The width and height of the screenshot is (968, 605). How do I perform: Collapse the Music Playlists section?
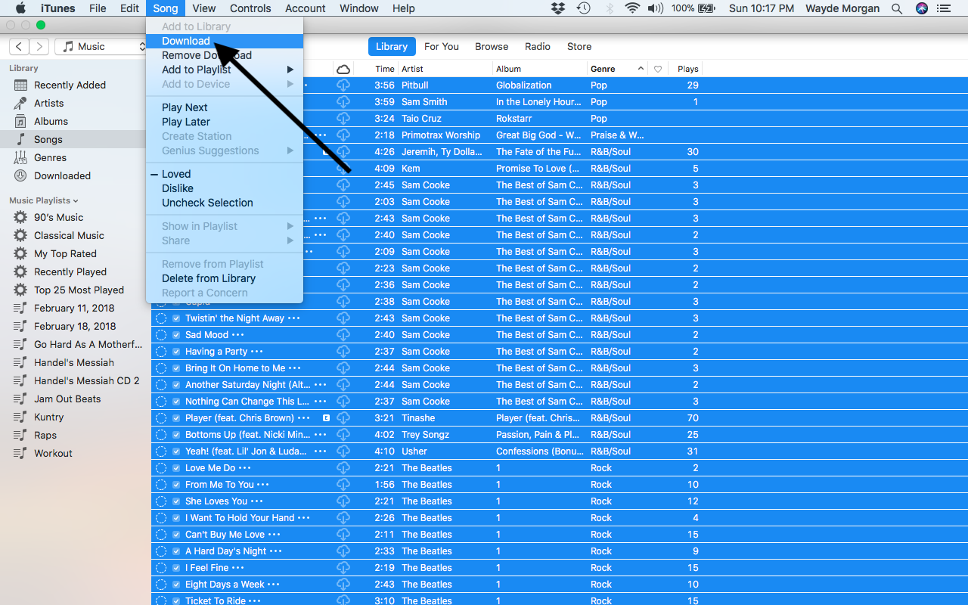pyautogui.click(x=44, y=200)
